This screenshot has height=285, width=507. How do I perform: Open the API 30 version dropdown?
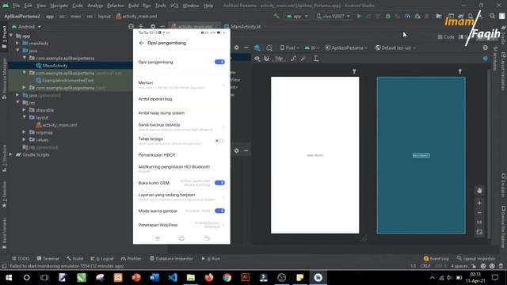click(311, 47)
